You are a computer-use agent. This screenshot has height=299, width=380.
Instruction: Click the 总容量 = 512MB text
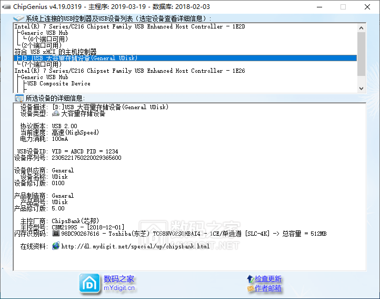pos(304,234)
